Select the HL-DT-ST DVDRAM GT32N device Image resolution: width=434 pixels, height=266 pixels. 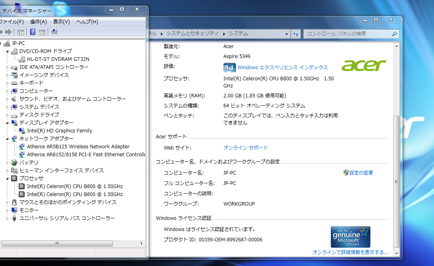pyautogui.click(x=58, y=59)
